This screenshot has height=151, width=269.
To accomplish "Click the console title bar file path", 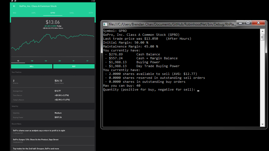I will 172,24.
